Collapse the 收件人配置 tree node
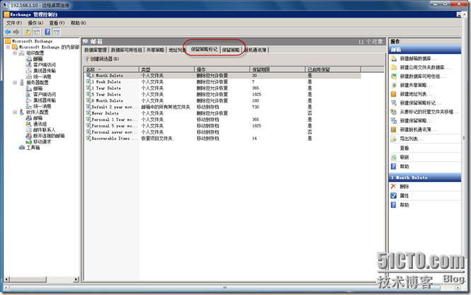This screenshot has height=295, width=471. point(15,112)
